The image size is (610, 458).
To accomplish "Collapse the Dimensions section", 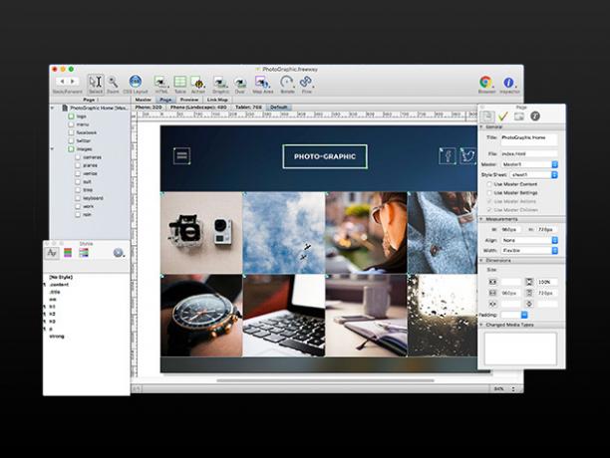I will tap(481, 260).
